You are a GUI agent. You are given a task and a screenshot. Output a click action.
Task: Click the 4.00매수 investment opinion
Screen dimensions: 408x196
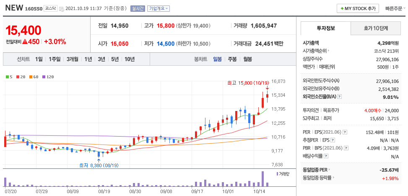point(373,111)
